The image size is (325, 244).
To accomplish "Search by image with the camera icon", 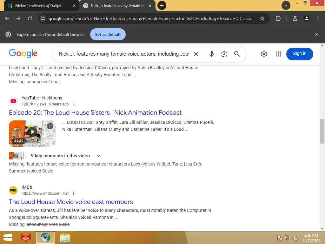I will coord(224,54).
